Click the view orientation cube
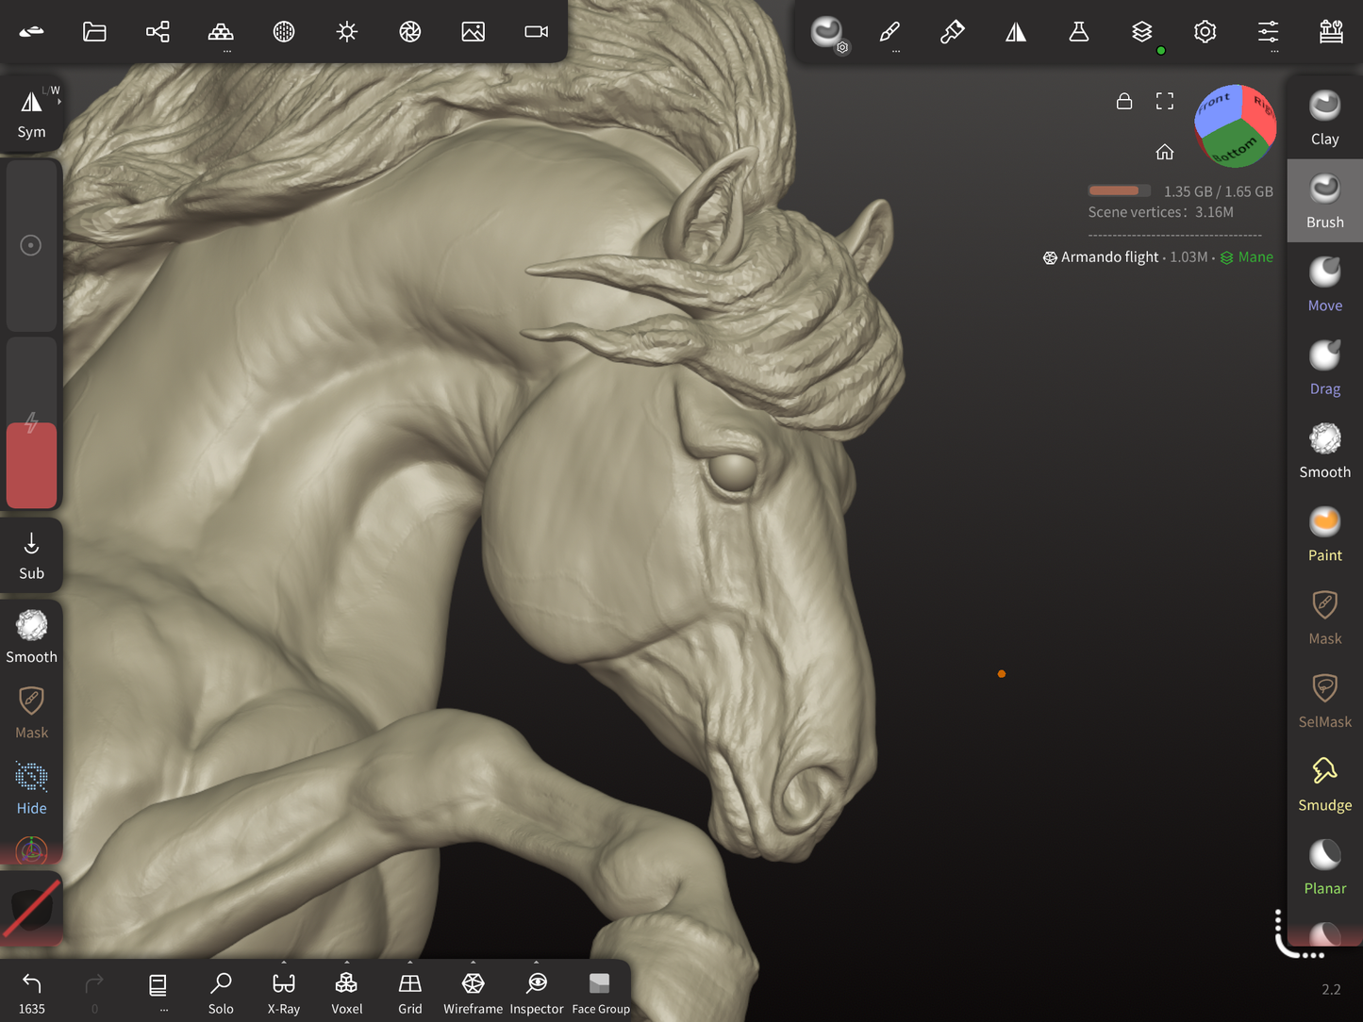Viewport: 1363px width, 1022px height. coord(1235,125)
